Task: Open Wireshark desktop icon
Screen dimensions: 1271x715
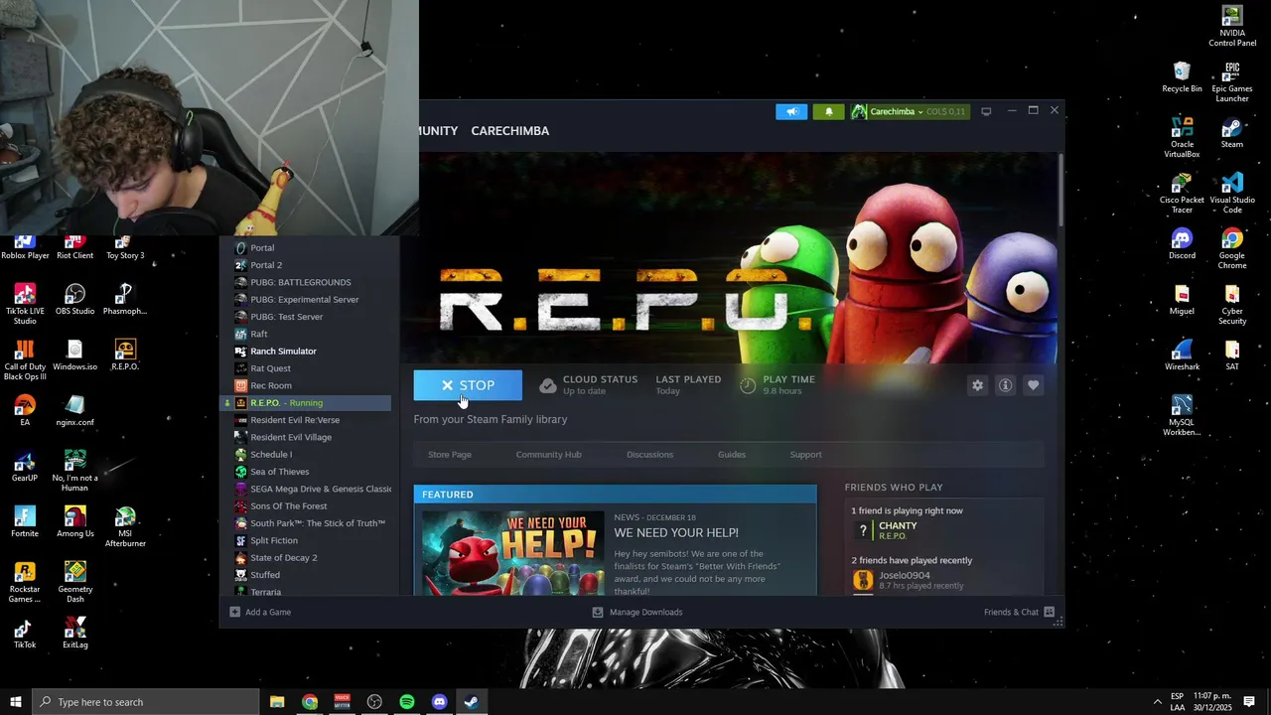Action: pos(1182,356)
